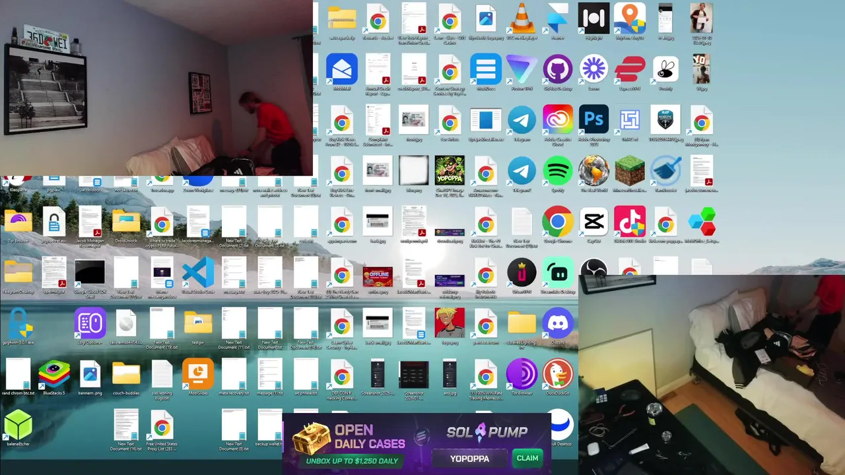Open Visual Studio Code shortcut
Image resolution: width=845 pixels, height=475 pixels.
[198, 272]
